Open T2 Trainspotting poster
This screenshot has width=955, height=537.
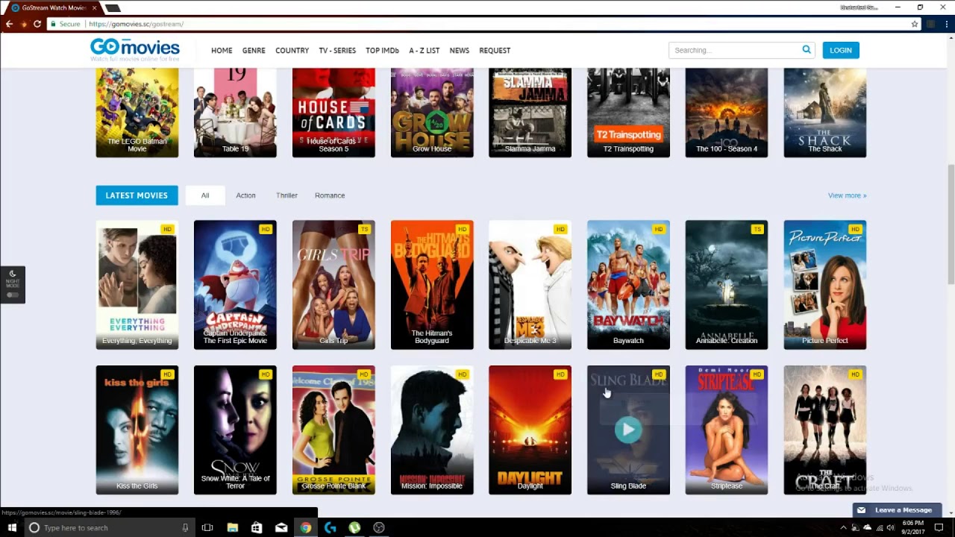pyautogui.click(x=628, y=112)
